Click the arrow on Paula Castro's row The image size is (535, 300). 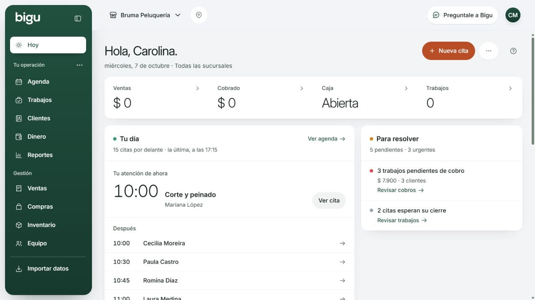342,262
